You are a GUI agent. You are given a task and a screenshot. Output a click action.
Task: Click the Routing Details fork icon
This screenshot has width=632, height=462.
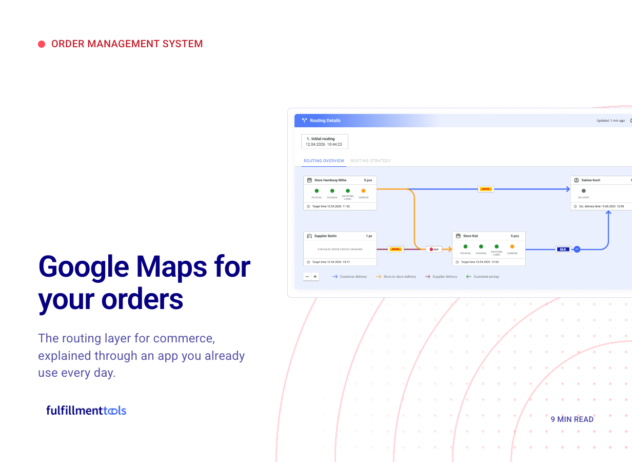coord(304,121)
